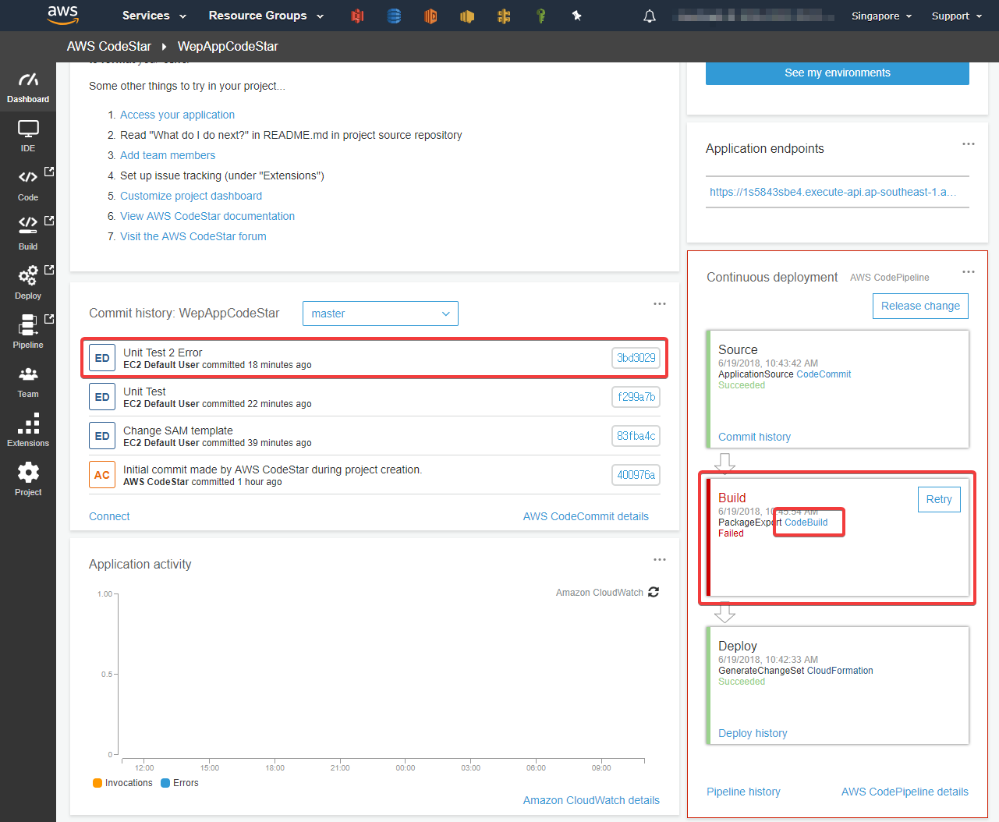Open the Build section in sidebar
The width and height of the screenshot is (999, 822).
point(28,235)
